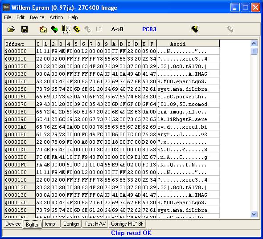Click column header F in hex grid
The image size is (263, 239).
point(152,44)
